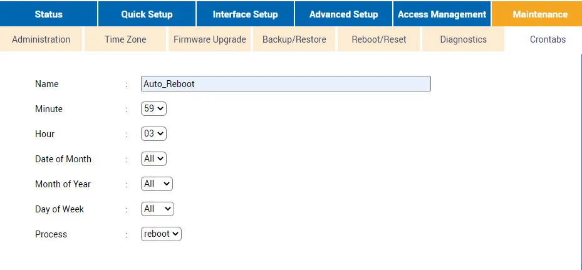Click the Crontabs sub-tab
The width and height of the screenshot is (582, 270).
coord(548,39)
